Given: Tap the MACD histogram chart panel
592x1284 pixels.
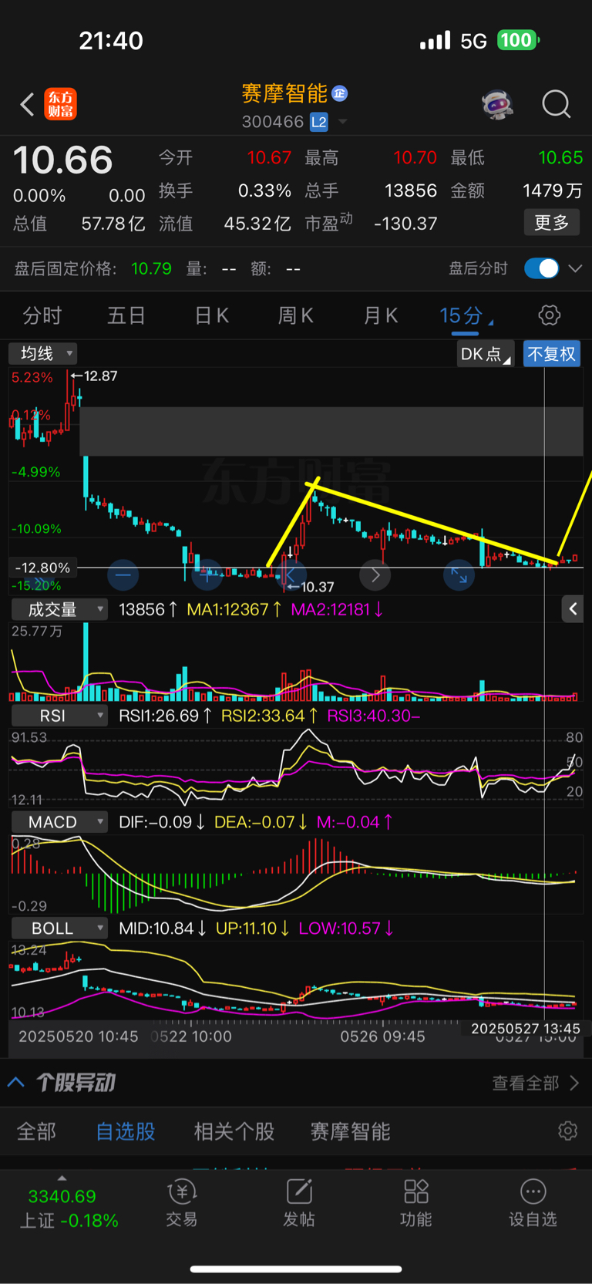Looking at the screenshot, I should 296,875.
